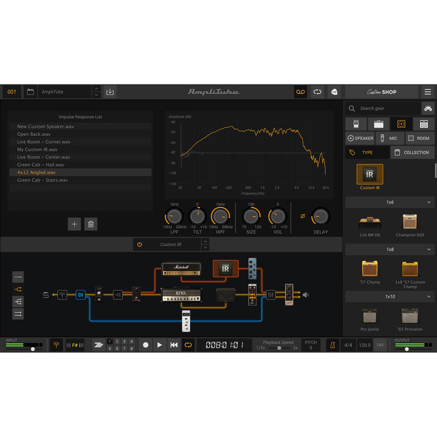Select the cabinet gear category tab
The height and width of the screenshot is (437, 437).
coord(401,124)
